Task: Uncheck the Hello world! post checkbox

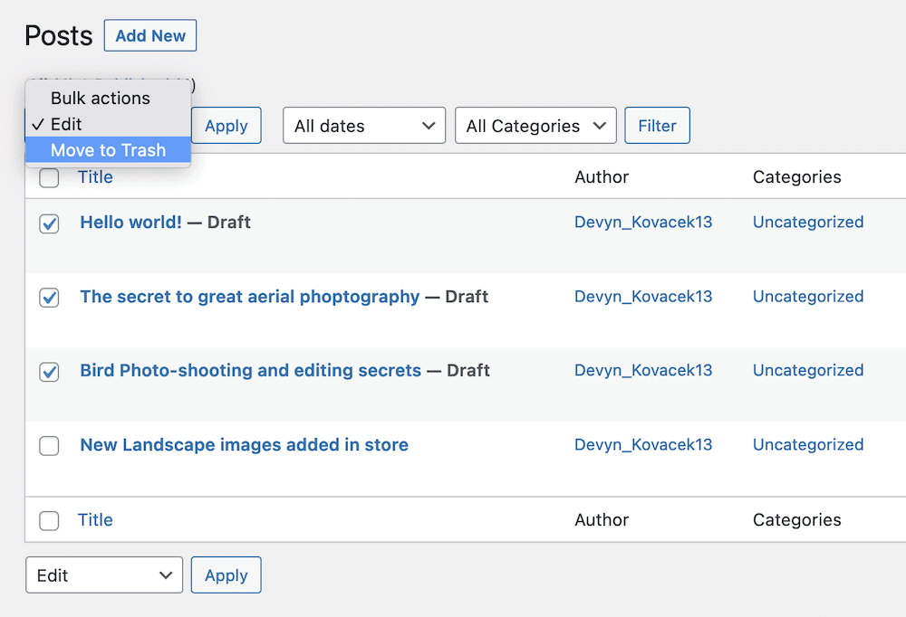Action: pos(50,223)
